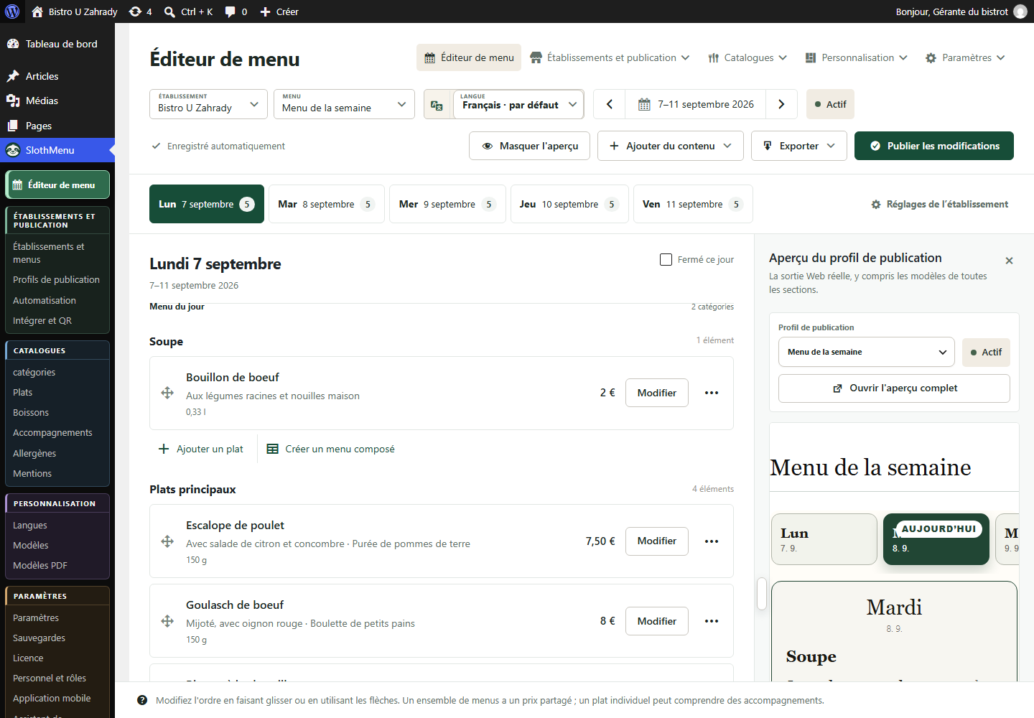The height and width of the screenshot is (718, 1034).
Task: Open the Menu de la semaine selector
Action: [344, 104]
